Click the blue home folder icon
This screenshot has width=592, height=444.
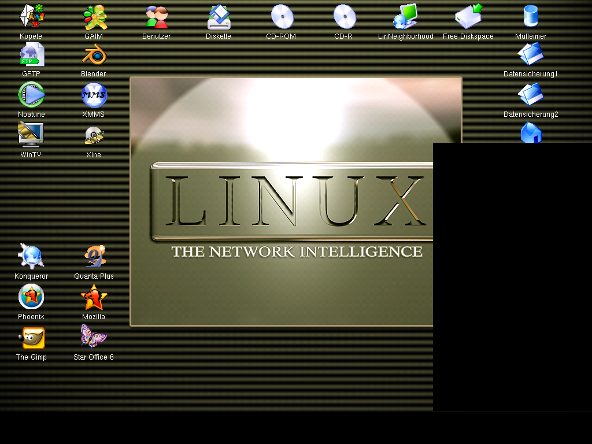(x=531, y=133)
